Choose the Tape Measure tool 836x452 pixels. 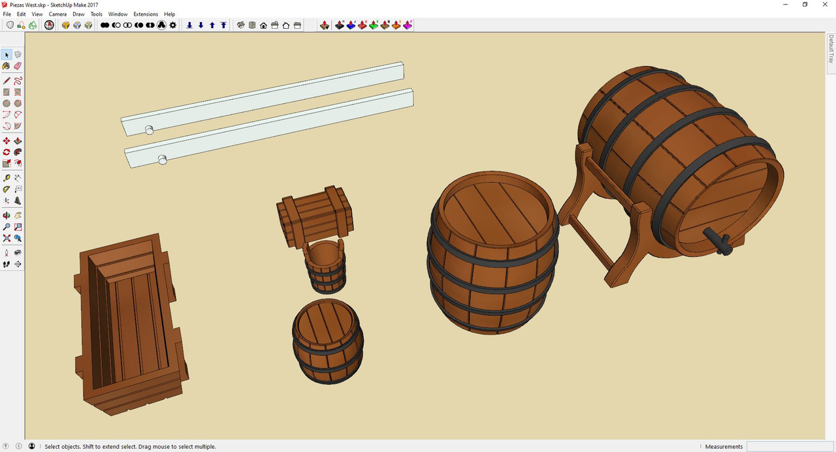[7, 178]
